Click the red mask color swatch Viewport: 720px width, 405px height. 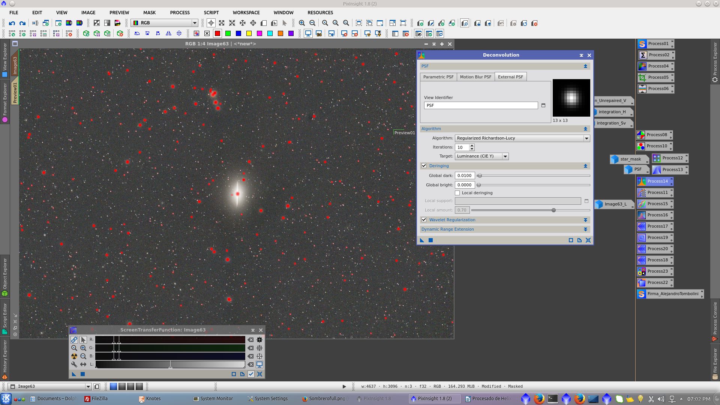pyautogui.click(x=217, y=33)
